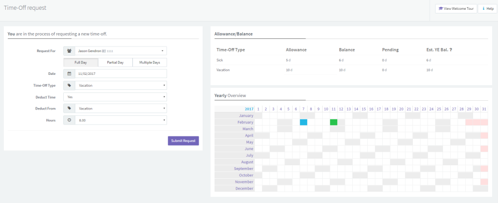Select the Full Day option

(81, 63)
